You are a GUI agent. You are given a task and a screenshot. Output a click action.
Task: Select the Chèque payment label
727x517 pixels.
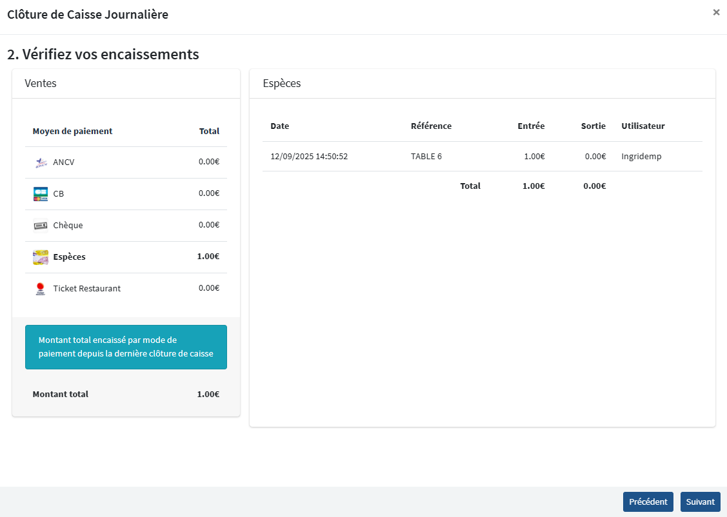[x=68, y=225]
